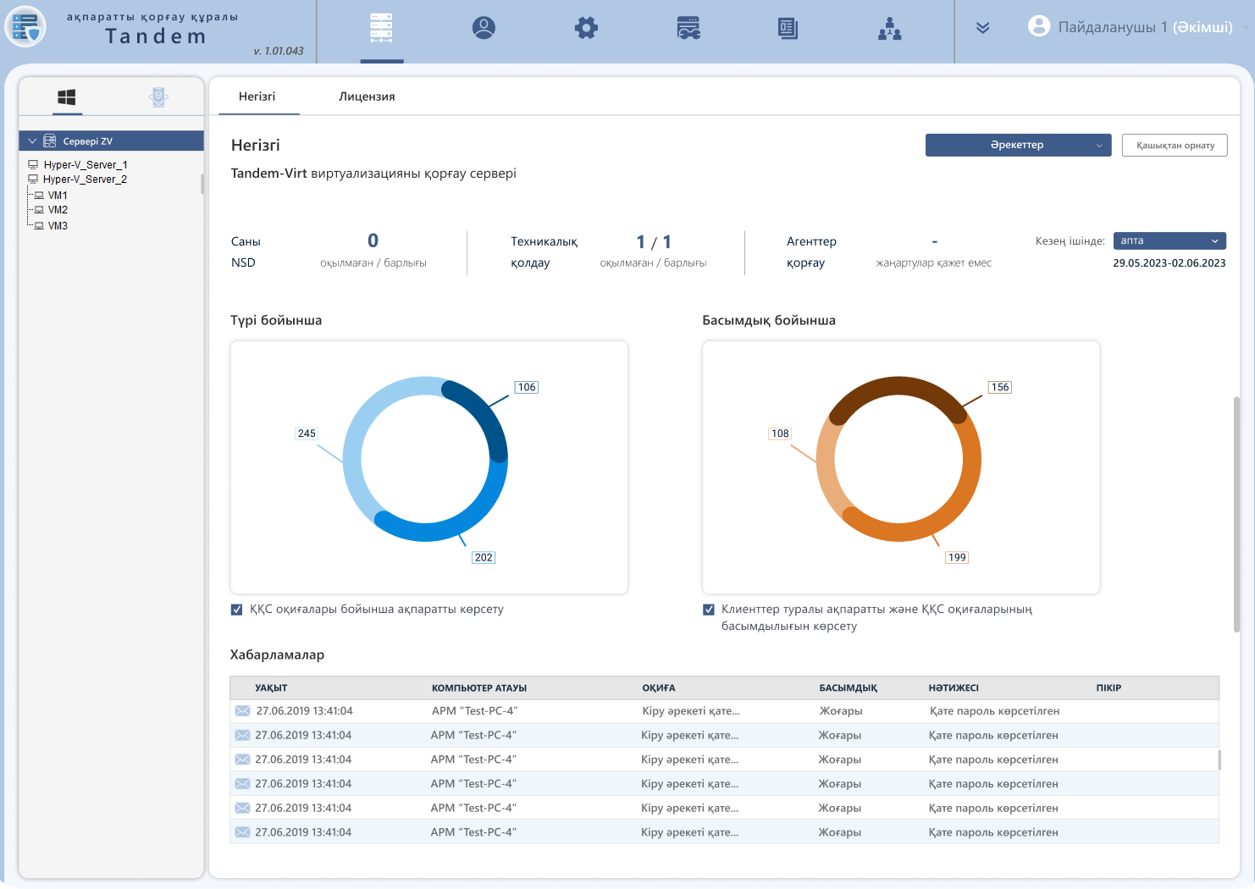Open the апта period dropdown
1255x889 pixels.
(1169, 241)
